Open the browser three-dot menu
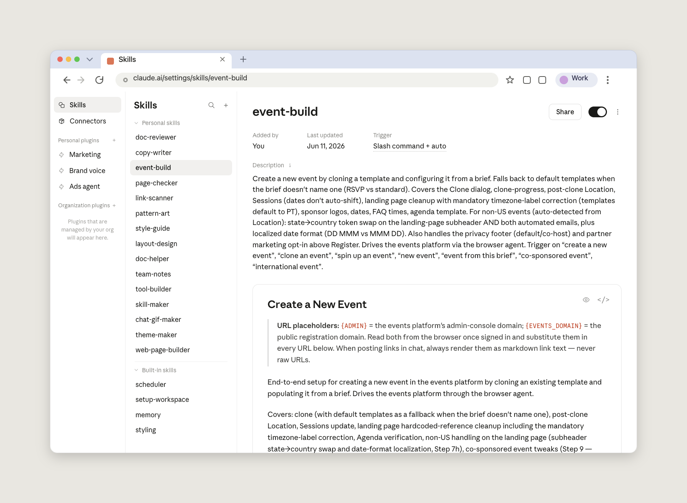 click(608, 80)
